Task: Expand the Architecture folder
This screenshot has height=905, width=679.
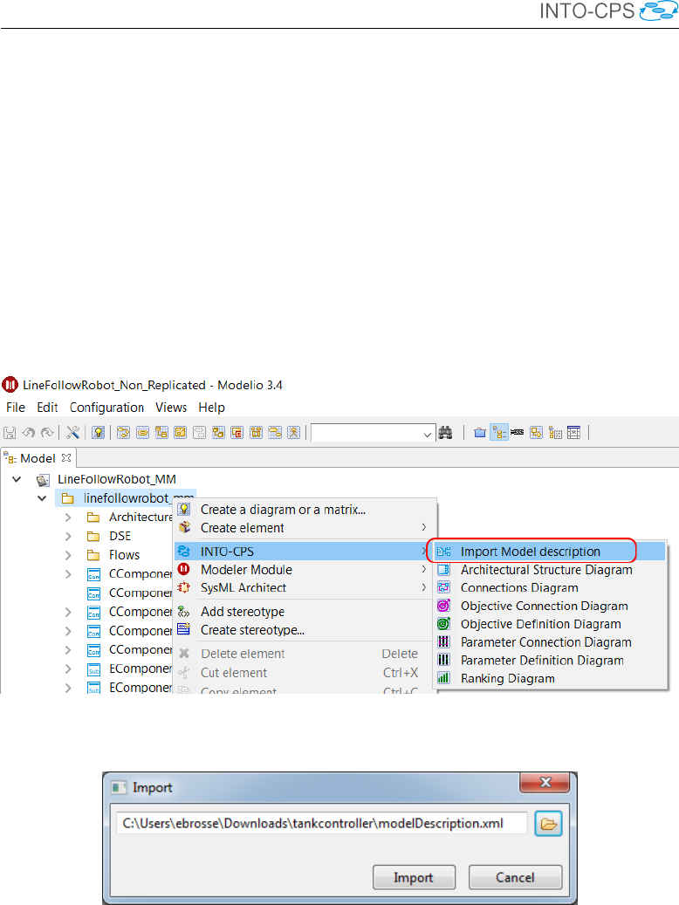Action: (x=68, y=518)
